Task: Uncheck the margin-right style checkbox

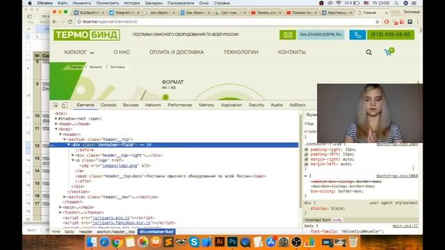Action: pyautogui.click(x=306, y=159)
